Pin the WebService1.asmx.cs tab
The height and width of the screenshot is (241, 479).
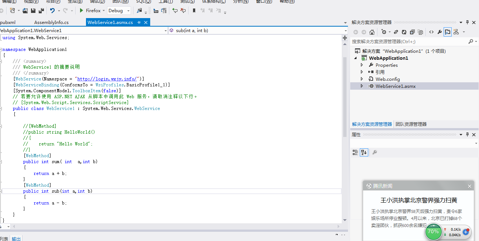pyautogui.click(x=139, y=23)
